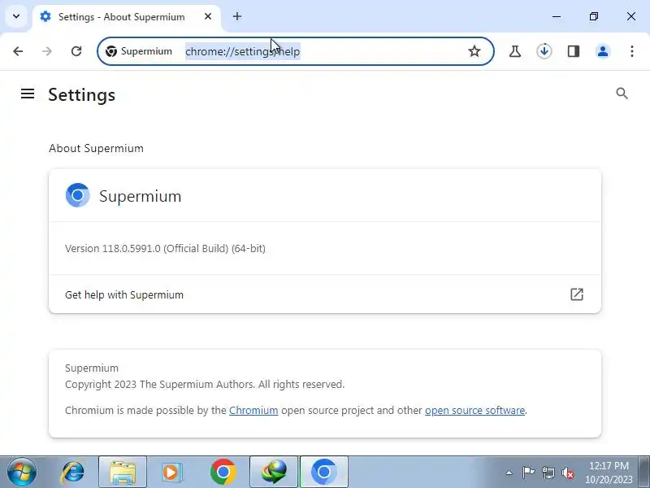The image size is (650, 488).
Task: Click the Copyright 2023 Supermium Authors text
Action: [205, 384]
